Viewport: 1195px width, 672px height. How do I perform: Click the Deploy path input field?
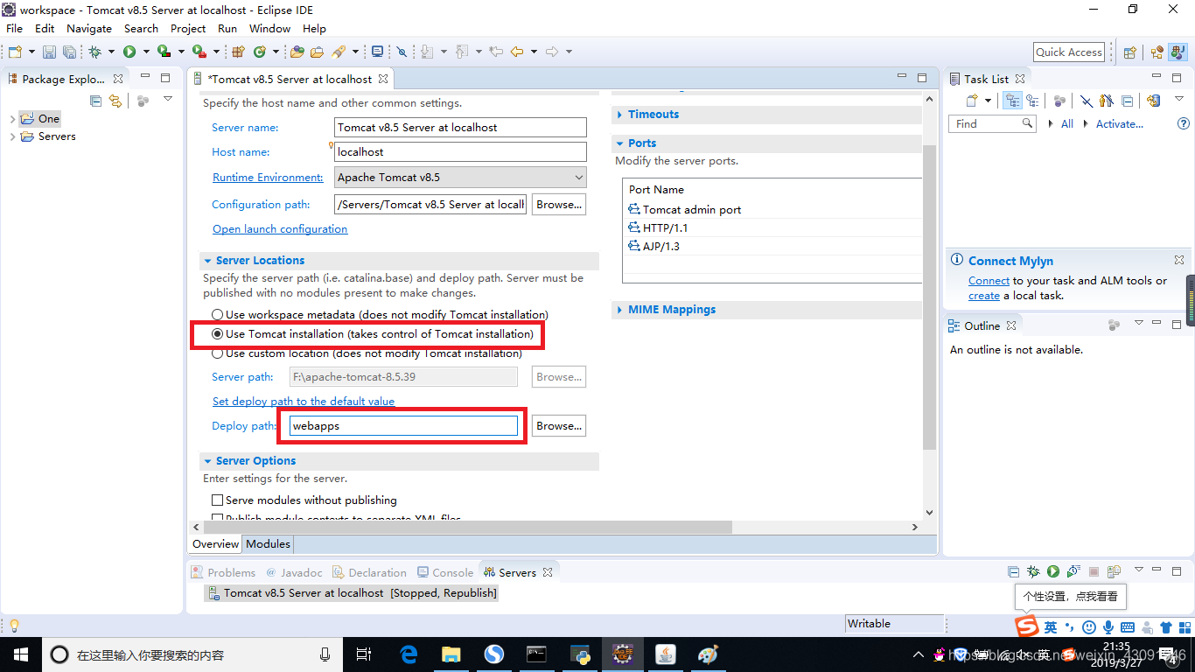coord(403,425)
